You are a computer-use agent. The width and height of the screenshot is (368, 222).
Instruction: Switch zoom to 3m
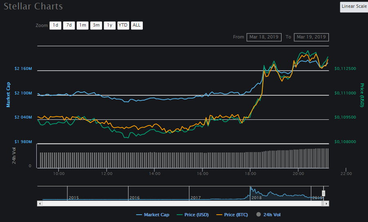[x=96, y=25]
